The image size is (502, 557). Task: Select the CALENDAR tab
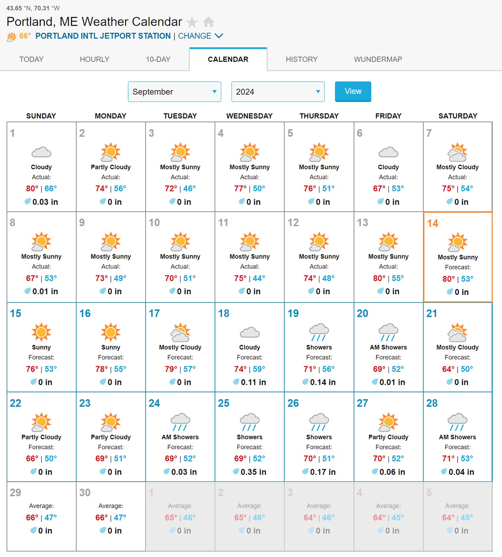click(228, 59)
